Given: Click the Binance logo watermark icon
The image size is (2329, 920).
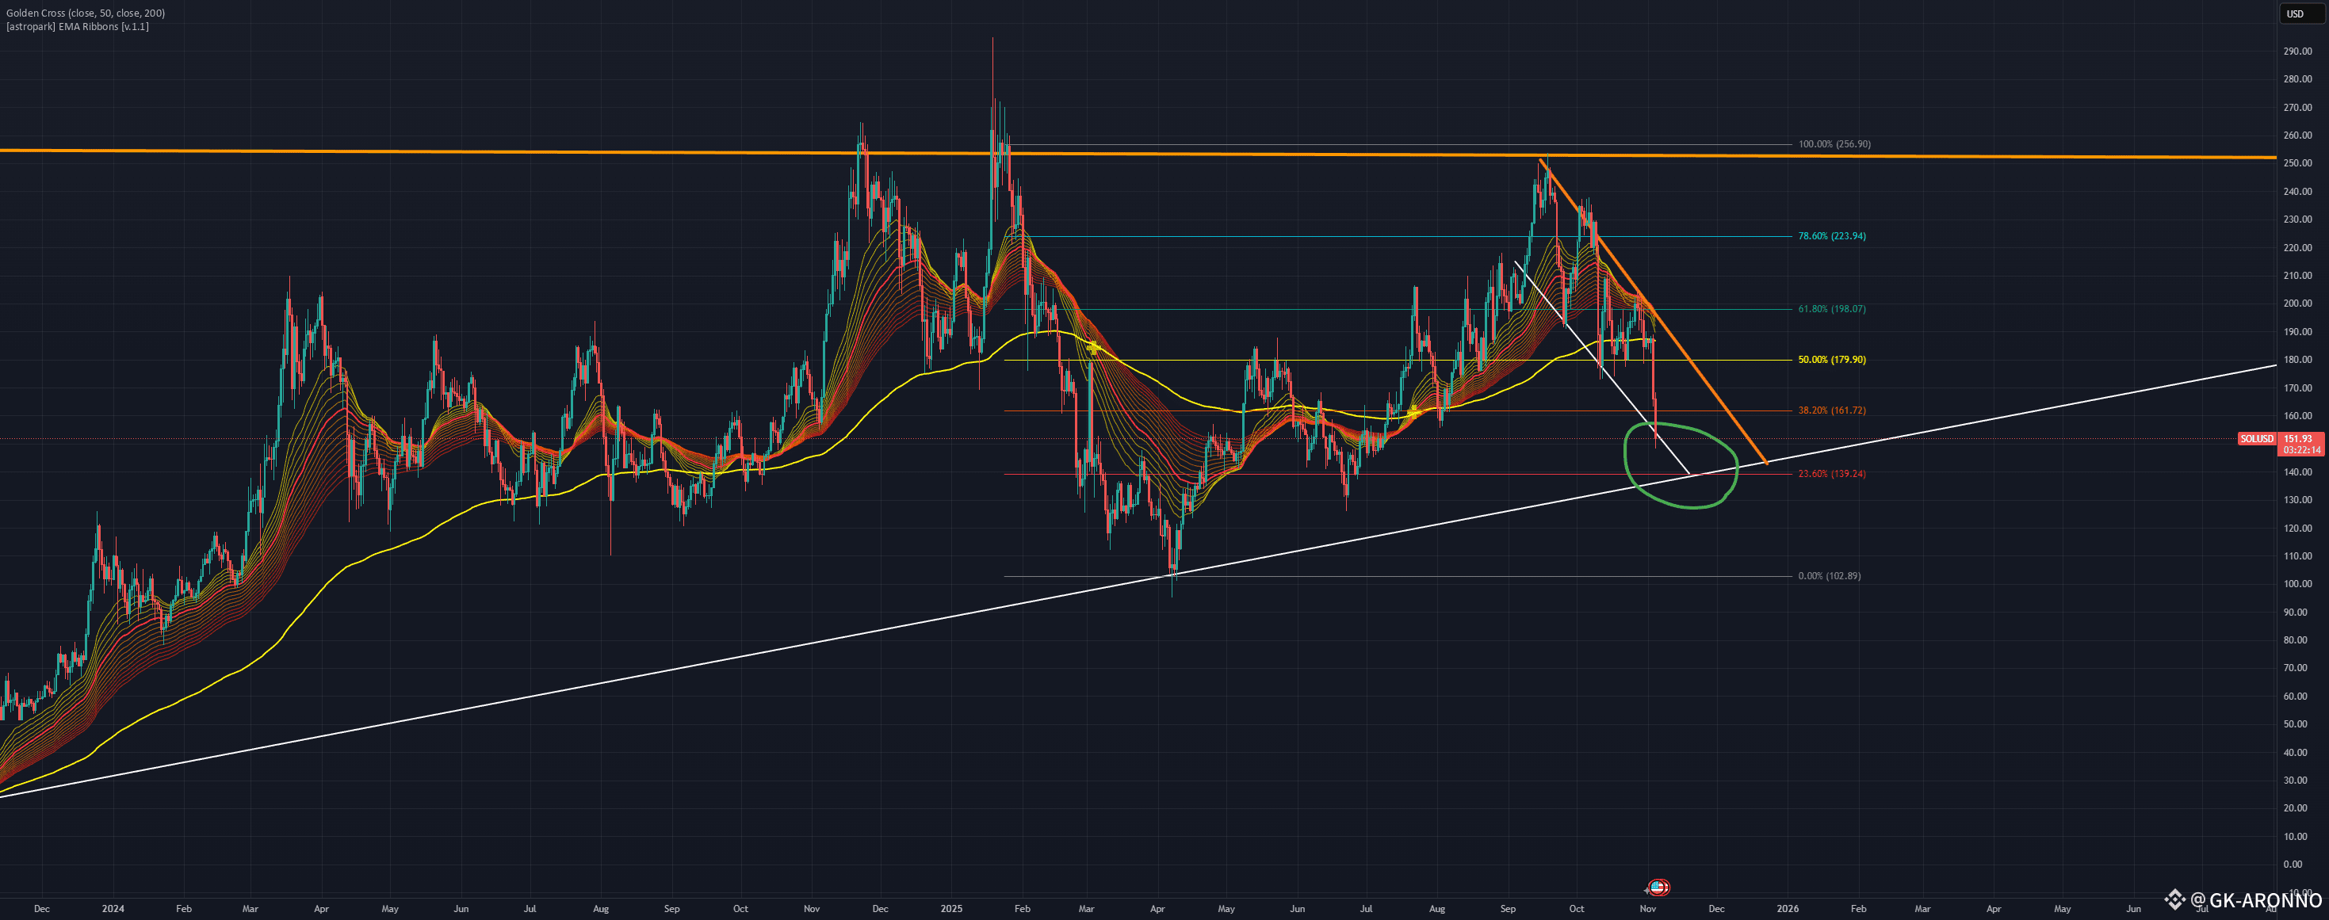Looking at the screenshot, I should (x=2174, y=899).
